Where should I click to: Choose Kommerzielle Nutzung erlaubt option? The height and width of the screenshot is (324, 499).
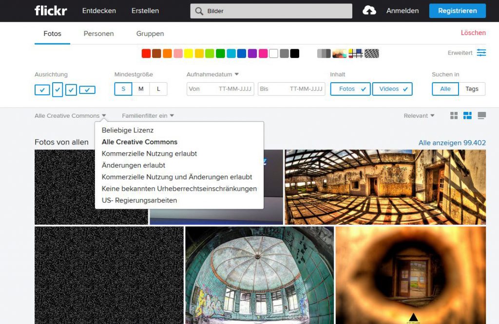(x=149, y=154)
